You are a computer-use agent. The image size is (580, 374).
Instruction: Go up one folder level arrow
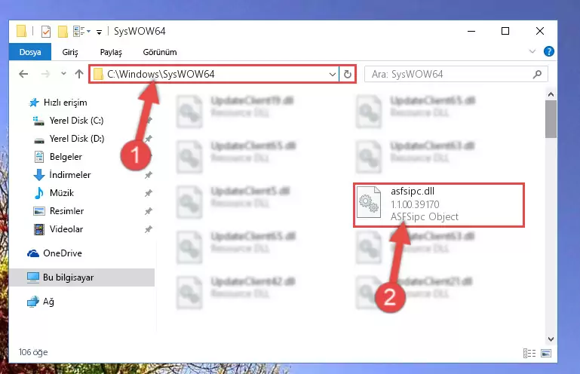click(x=79, y=74)
